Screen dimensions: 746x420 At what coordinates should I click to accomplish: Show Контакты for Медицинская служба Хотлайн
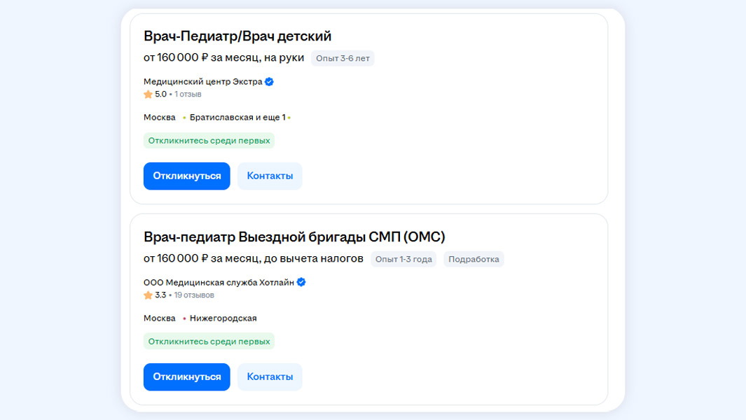270,377
